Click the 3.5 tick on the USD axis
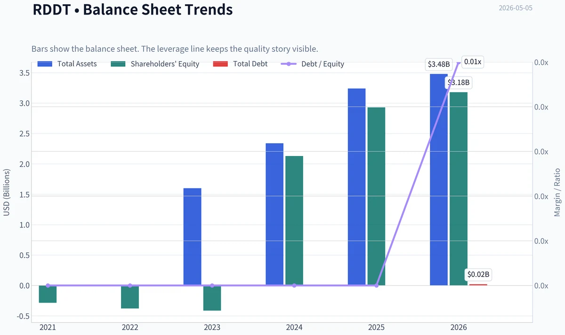Image resolution: width=565 pixels, height=335 pixels. (25, 73)
